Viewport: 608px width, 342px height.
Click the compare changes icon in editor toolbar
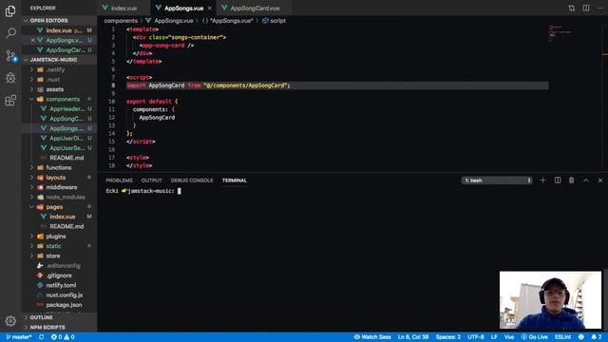point(571,8)
